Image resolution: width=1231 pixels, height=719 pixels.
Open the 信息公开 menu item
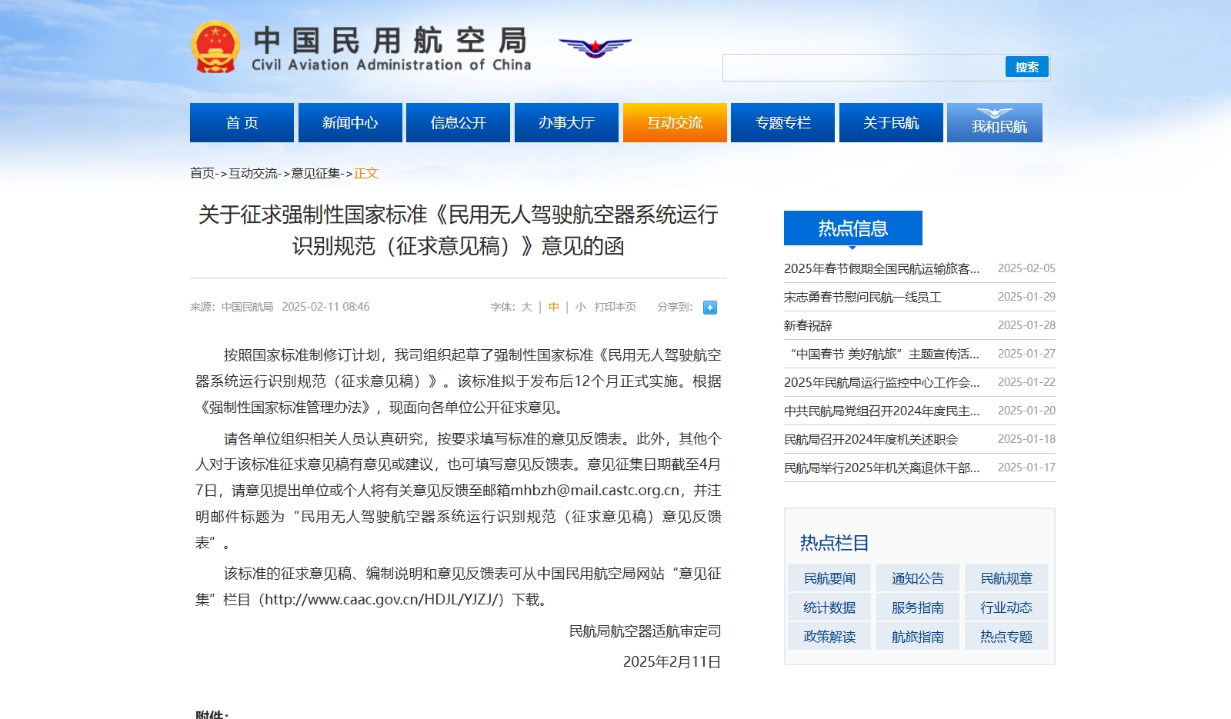tap(459, 123)
